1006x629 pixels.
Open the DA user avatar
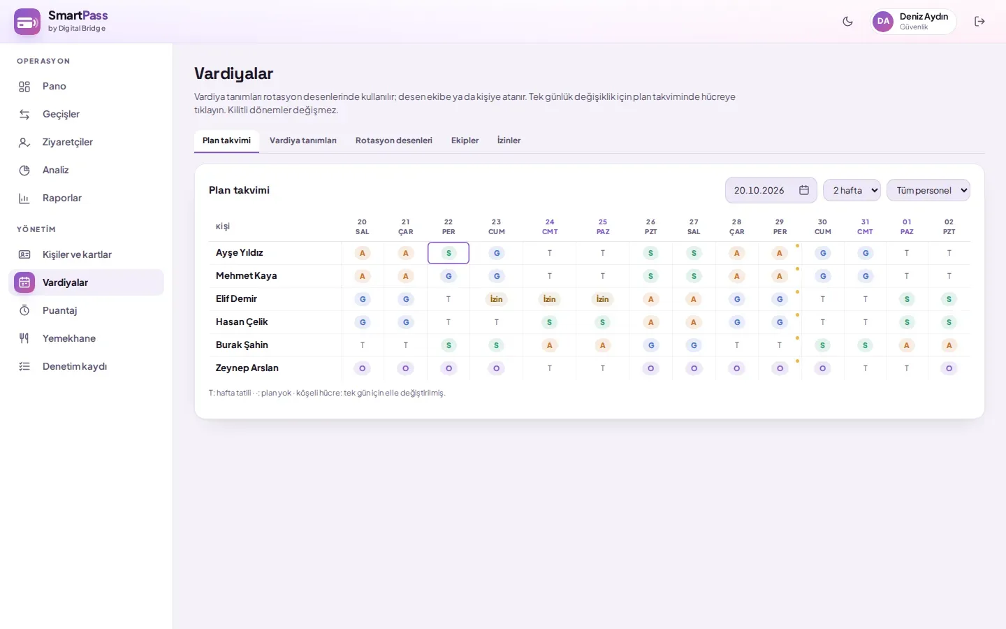pos(883,22)
